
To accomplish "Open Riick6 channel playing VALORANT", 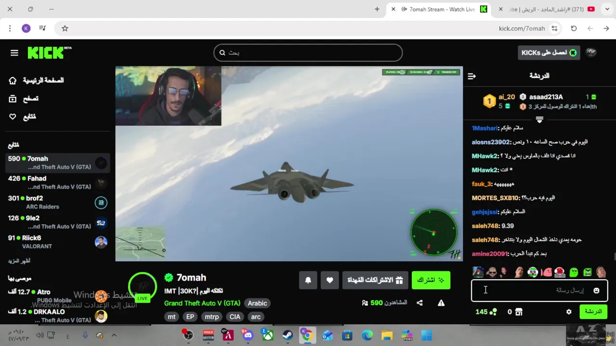I will coord(57,242).
